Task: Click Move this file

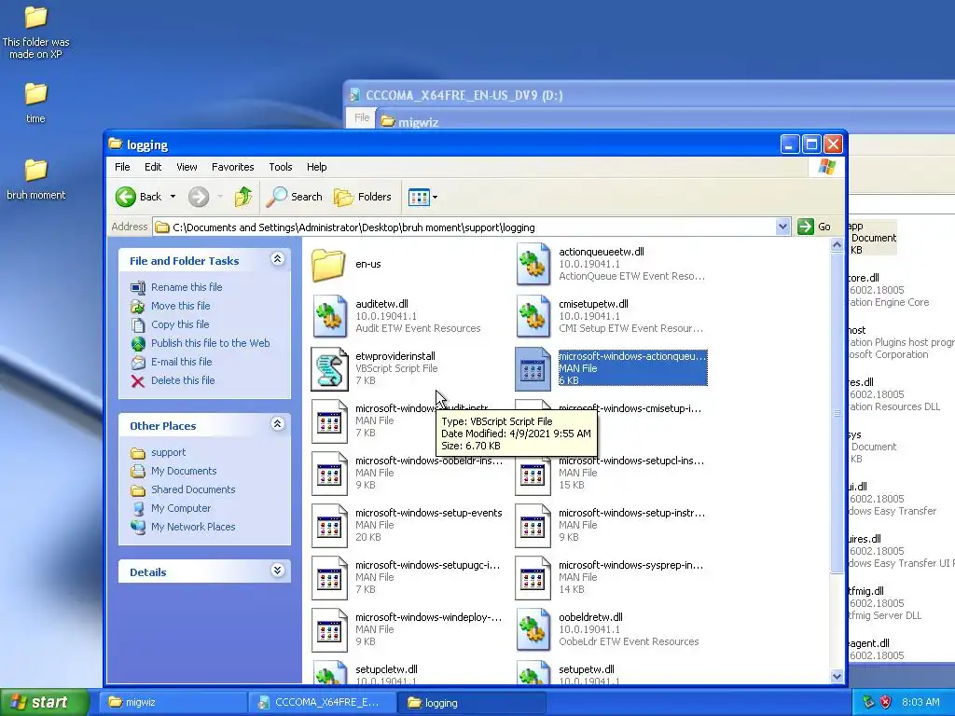Action: (180, 306)
